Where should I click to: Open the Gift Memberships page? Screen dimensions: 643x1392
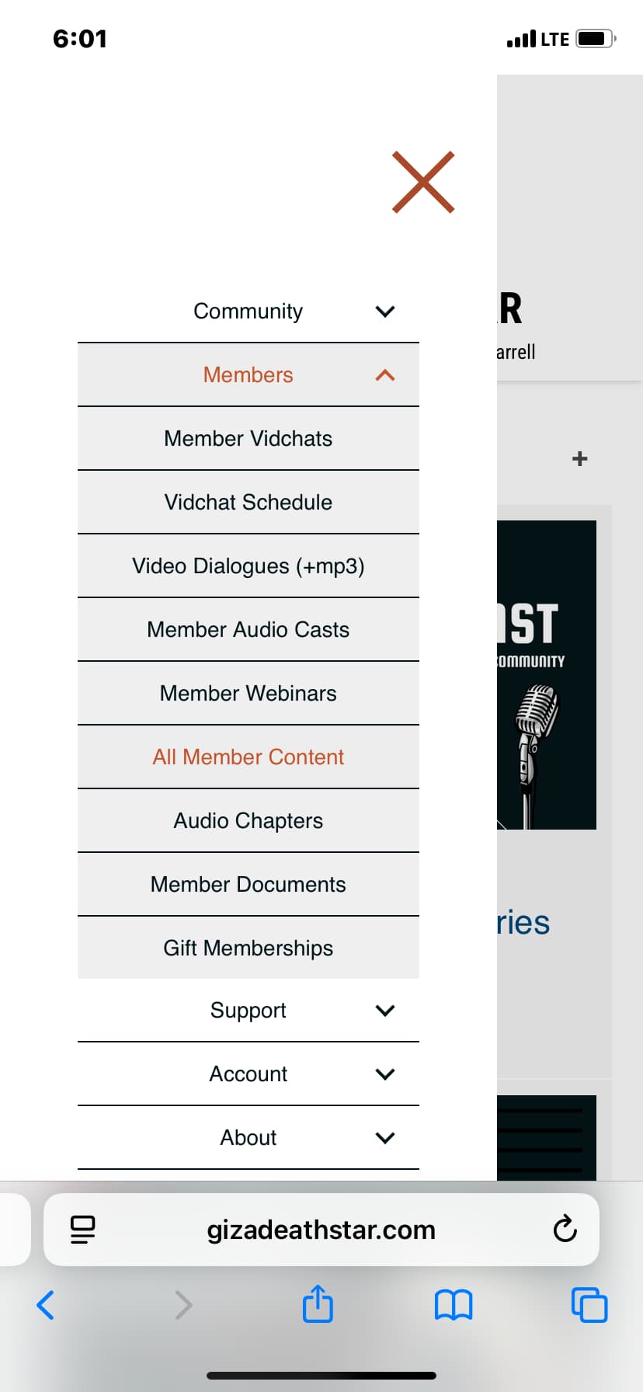(248, 948)
